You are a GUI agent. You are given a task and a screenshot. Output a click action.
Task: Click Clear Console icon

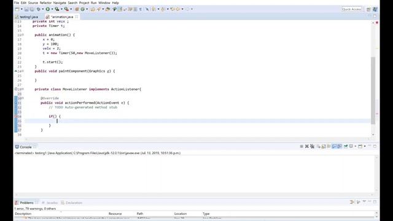(x=318, y=146)
